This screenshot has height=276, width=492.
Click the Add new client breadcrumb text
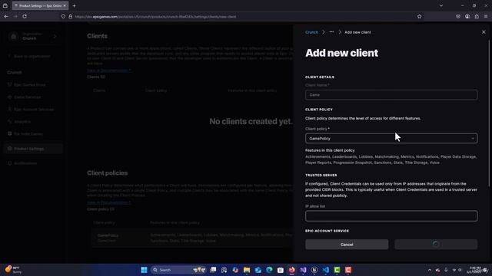(357, 32)
